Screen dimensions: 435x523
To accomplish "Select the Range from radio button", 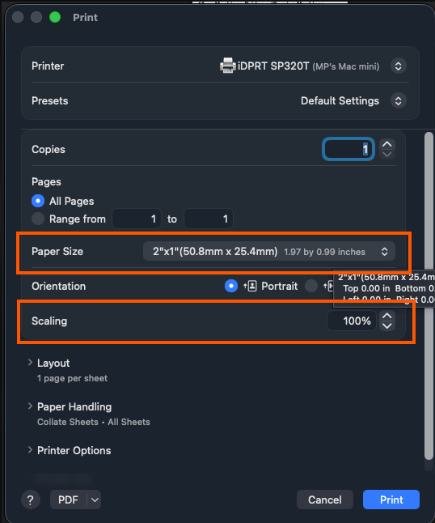I will [x=38, y=219].
